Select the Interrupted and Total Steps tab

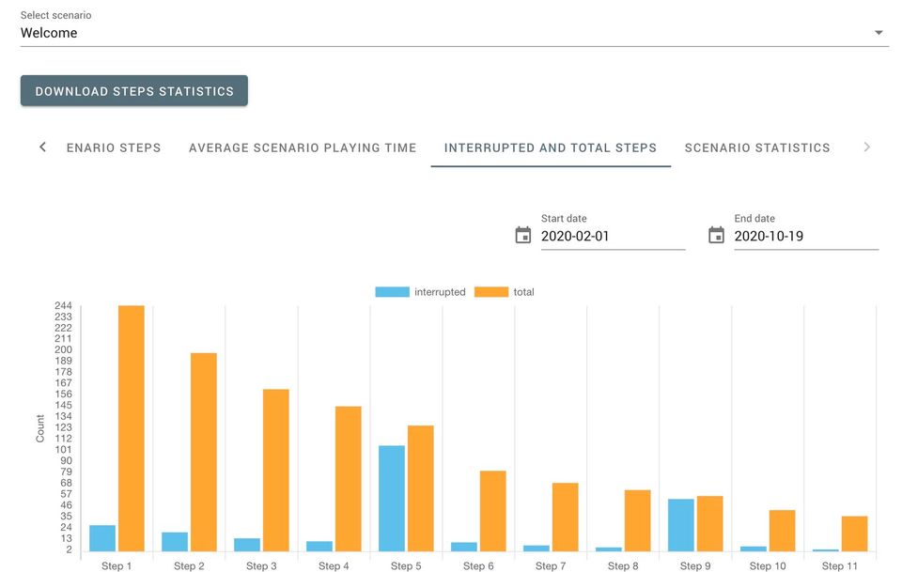(x=551, y=147)
